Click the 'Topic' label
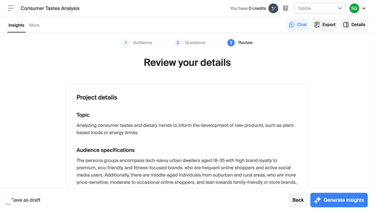The height and width of the screenshot is (212, 375). pos(83,115)
